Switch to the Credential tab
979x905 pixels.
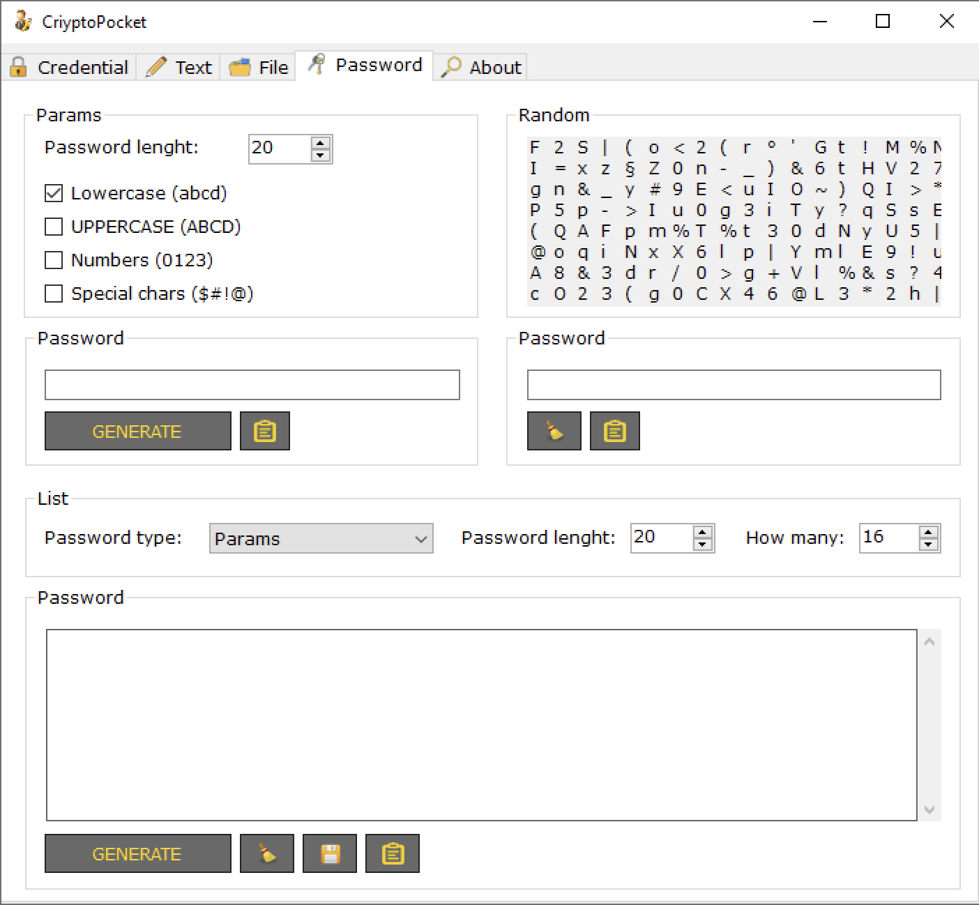[69, 67]
